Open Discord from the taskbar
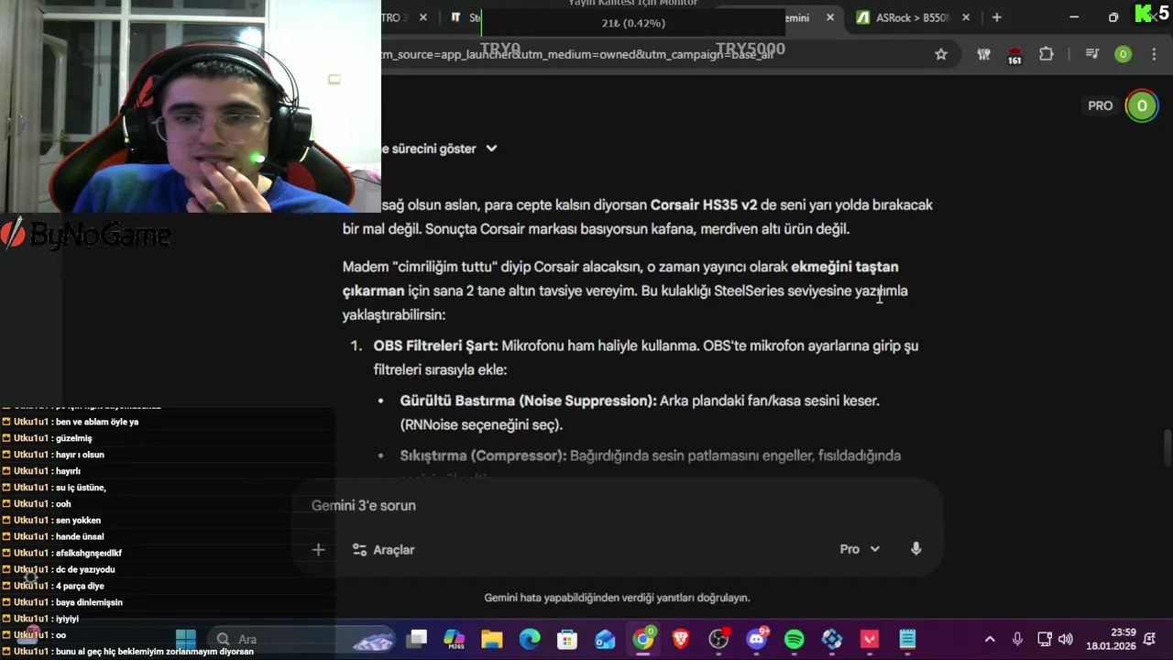 click(x=757, y=639)
